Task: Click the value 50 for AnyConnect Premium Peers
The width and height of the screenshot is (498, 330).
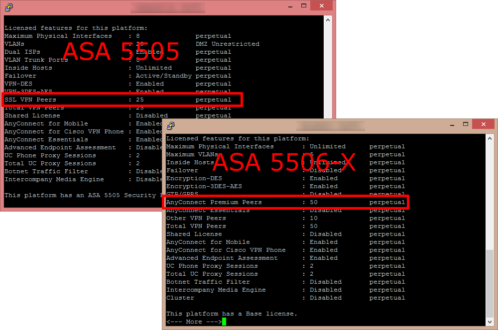Action: pyautogui.click(x=313, y=203)
